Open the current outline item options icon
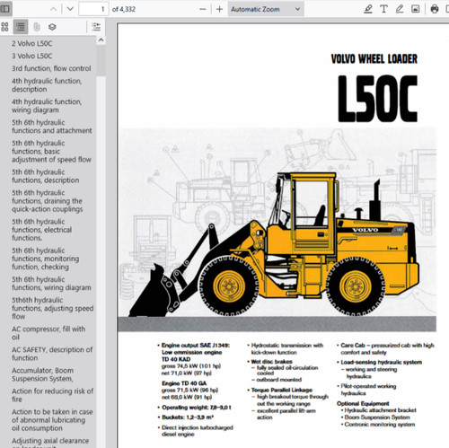 [x=96, y=27]
